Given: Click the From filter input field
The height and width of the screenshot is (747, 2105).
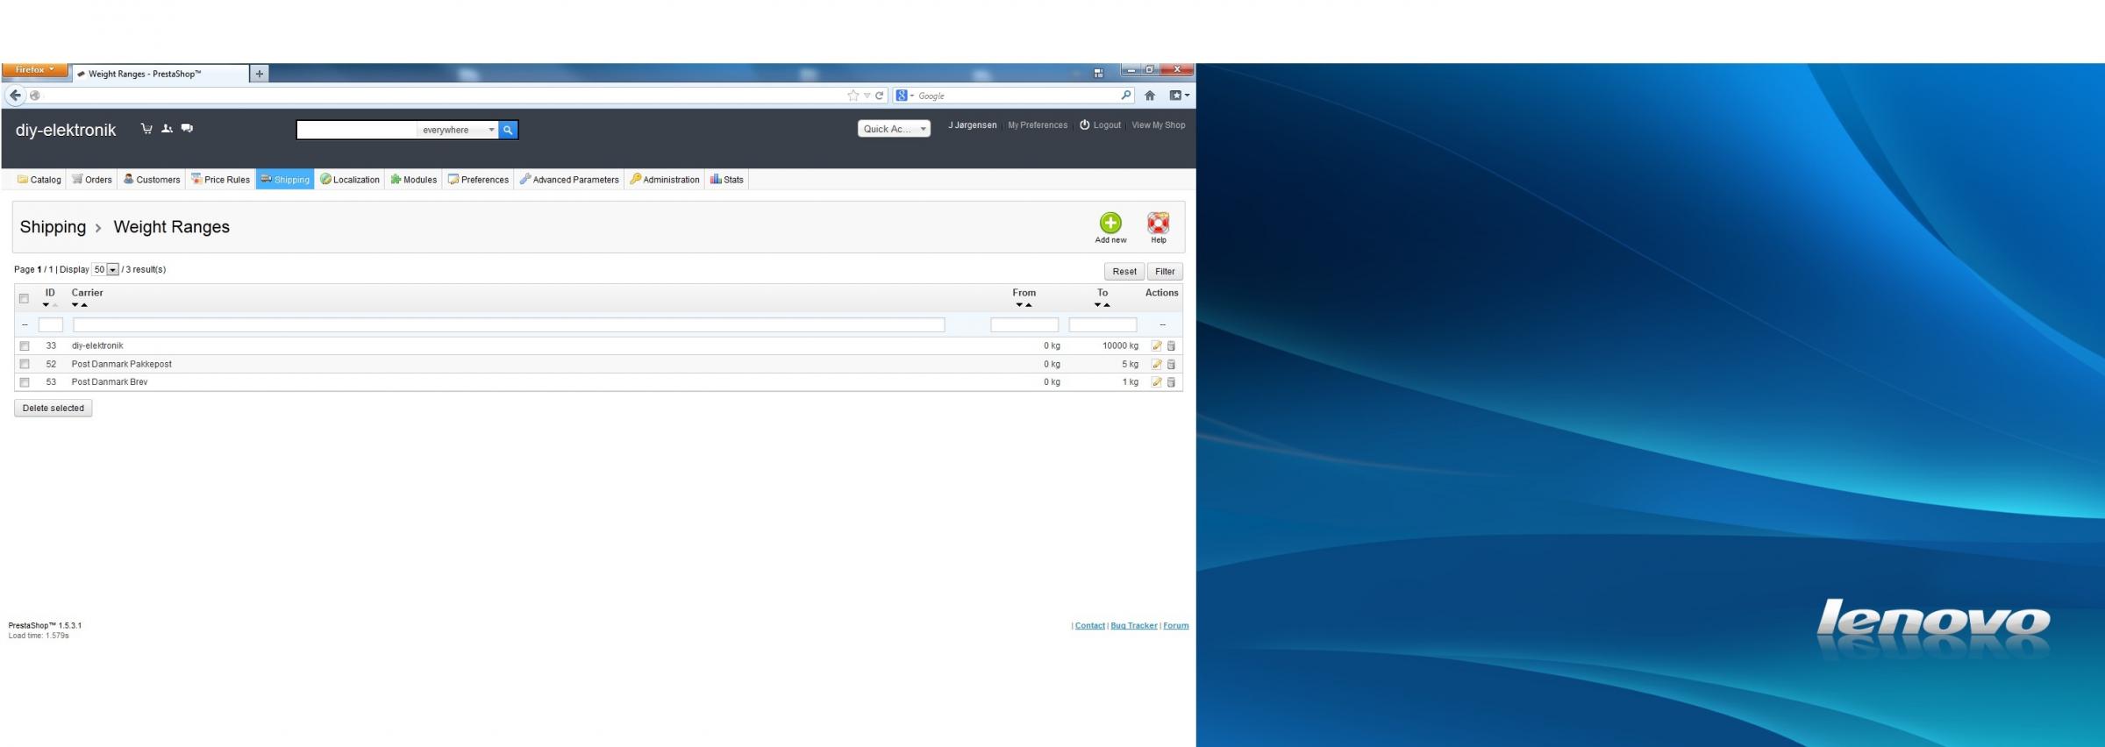Looking at the screenshot, I should [1024, 325].
